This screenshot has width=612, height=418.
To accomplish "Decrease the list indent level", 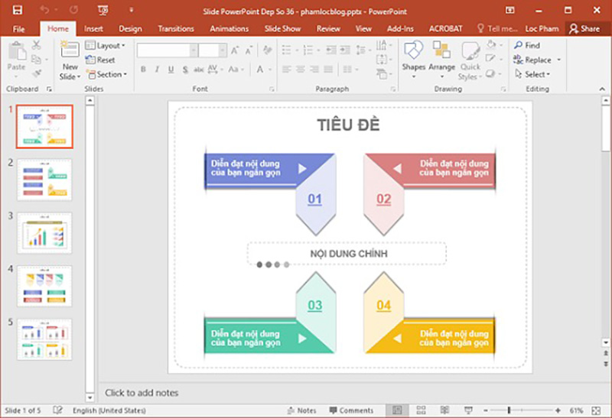I will [x=331, y=50].
